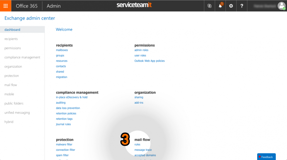Open the sharing link under organization

(x=139, y=97)
